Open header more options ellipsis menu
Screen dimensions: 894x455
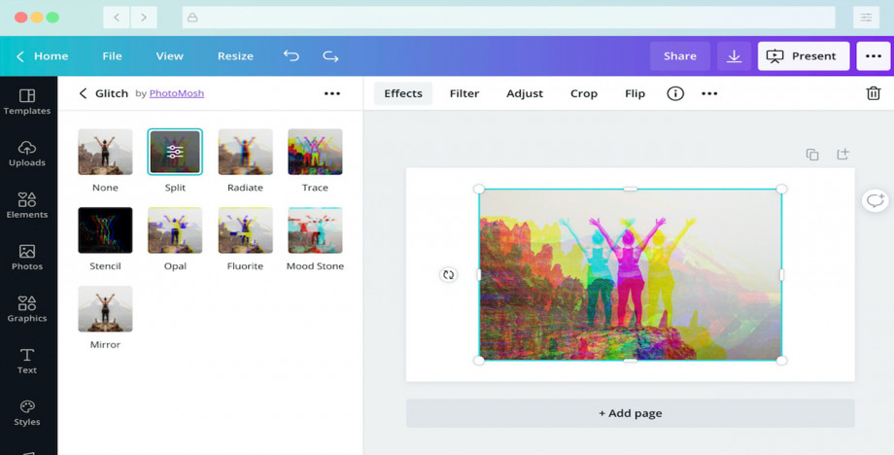(x=873, y=56)
